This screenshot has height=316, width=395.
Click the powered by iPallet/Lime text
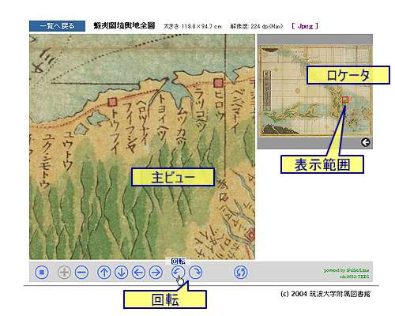tap(346, 270)
